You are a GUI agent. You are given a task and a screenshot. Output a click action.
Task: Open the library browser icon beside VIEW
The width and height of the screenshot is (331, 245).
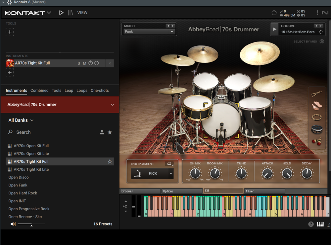pyautogui.click(x=71, y=13)
